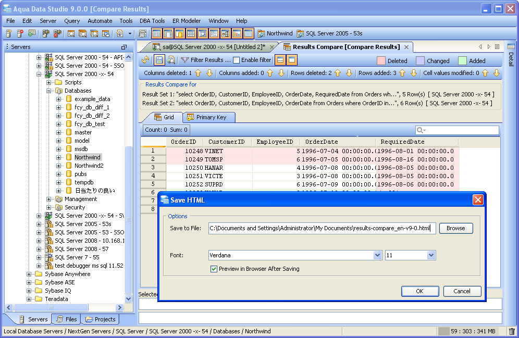Click the Added green color swatch
Image resolution: width=519 pixels, height=338 pixels.
(462, 60)
